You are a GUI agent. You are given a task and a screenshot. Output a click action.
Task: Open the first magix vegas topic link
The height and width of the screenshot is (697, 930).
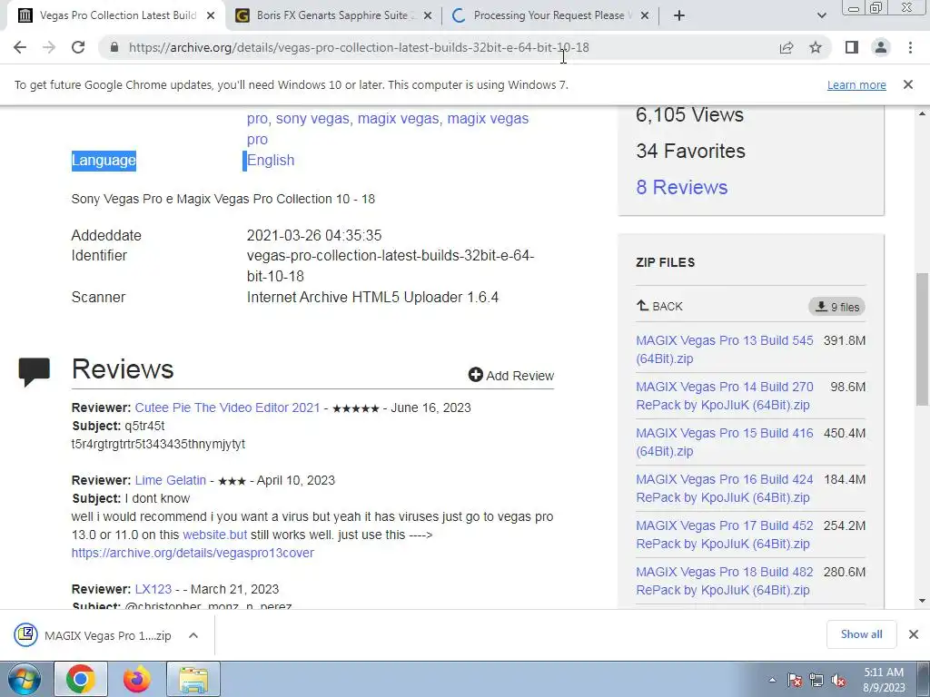click(398, 119)
